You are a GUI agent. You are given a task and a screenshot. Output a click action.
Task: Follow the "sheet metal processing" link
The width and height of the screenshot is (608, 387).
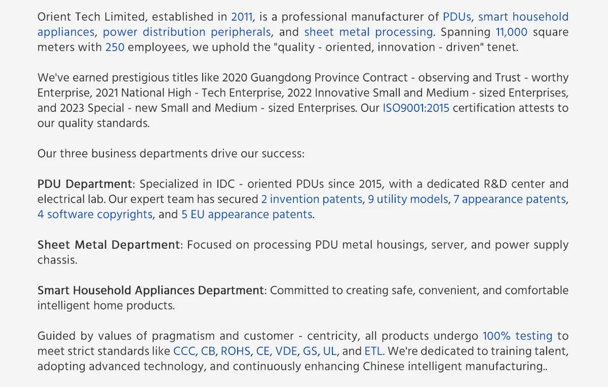368,32
